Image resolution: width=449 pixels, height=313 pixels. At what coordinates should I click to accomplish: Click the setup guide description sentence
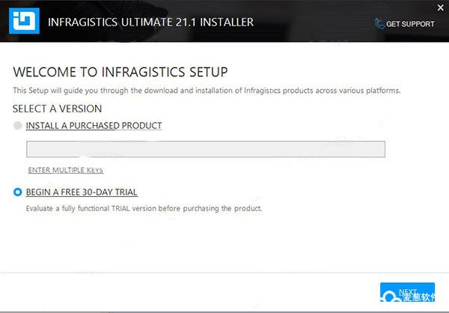(207, 91)
